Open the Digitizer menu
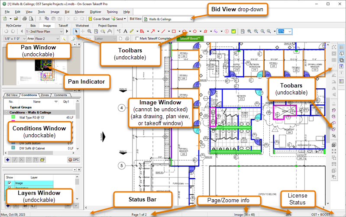This screenshot has height=217, width=346. click(96, 12)
